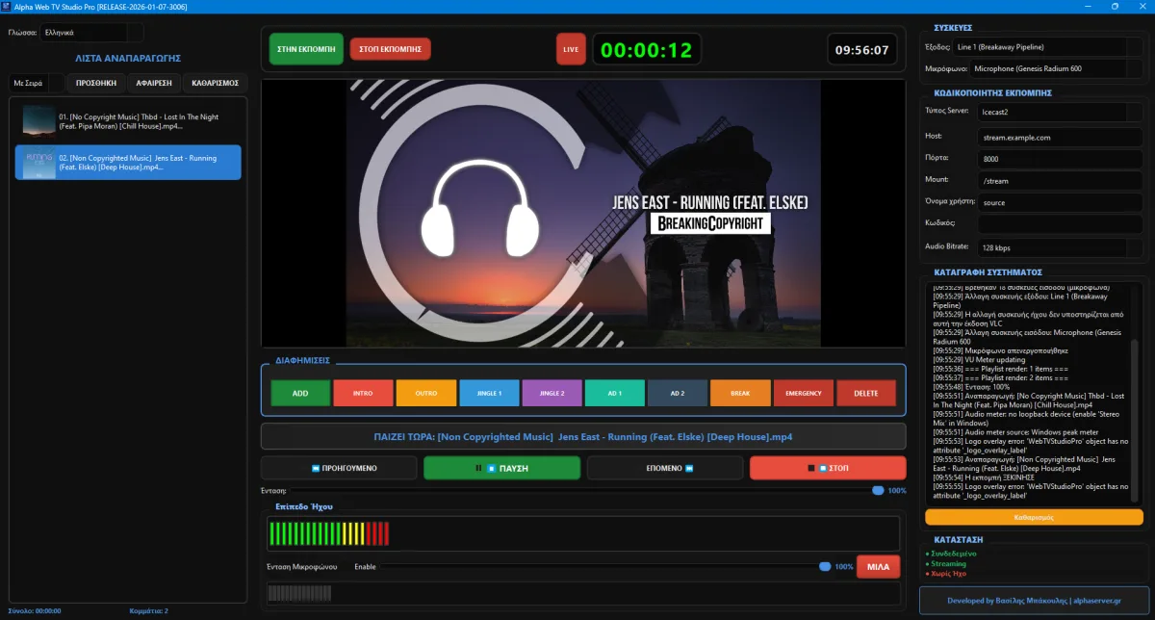1155x620 pixels.
Task: Click the video preview of Jens East - Running
Action: click(x=583, y=213)
